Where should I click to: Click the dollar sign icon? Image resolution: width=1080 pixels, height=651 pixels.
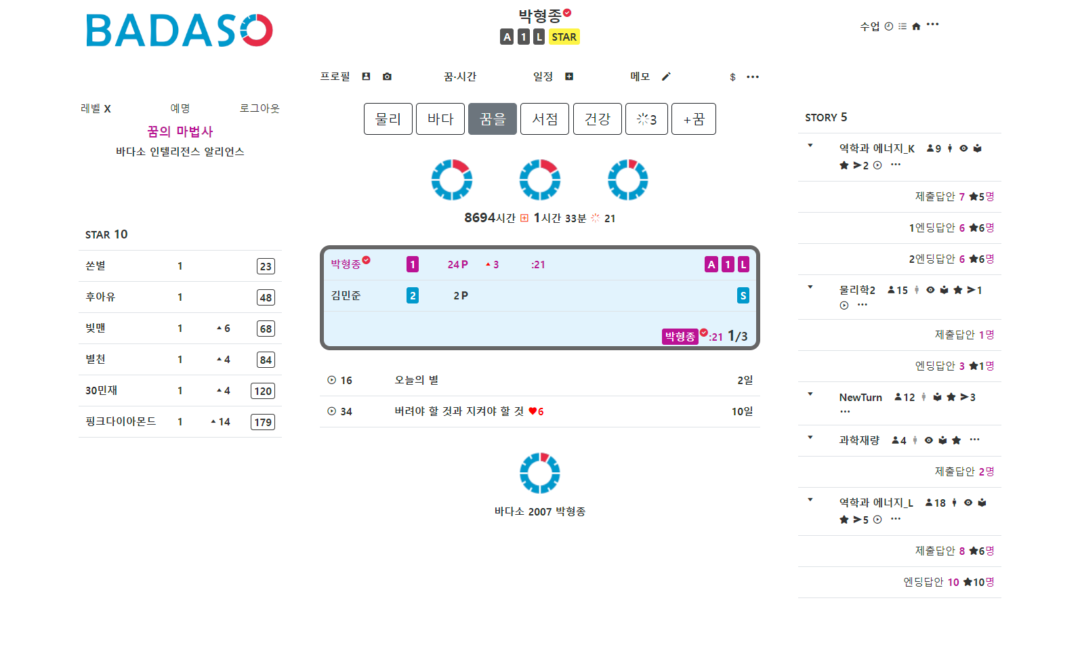pos(732,77)
